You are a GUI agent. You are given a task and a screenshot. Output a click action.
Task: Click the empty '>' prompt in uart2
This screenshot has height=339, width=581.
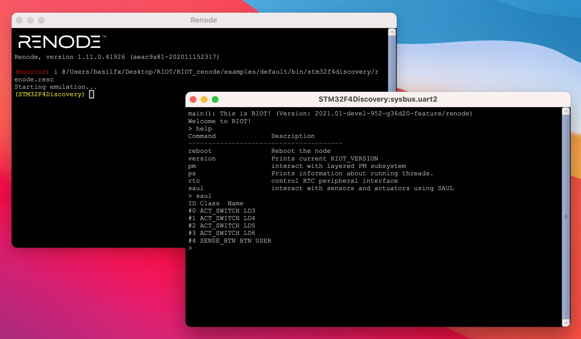pyautogui.click(x=190, y=248)
